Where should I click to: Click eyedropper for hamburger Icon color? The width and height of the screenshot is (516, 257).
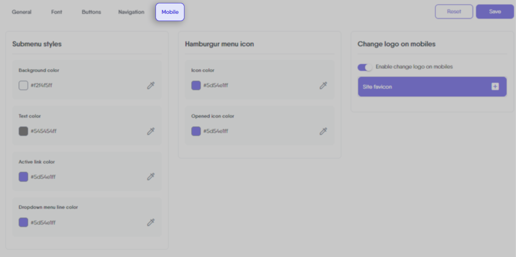323,86
